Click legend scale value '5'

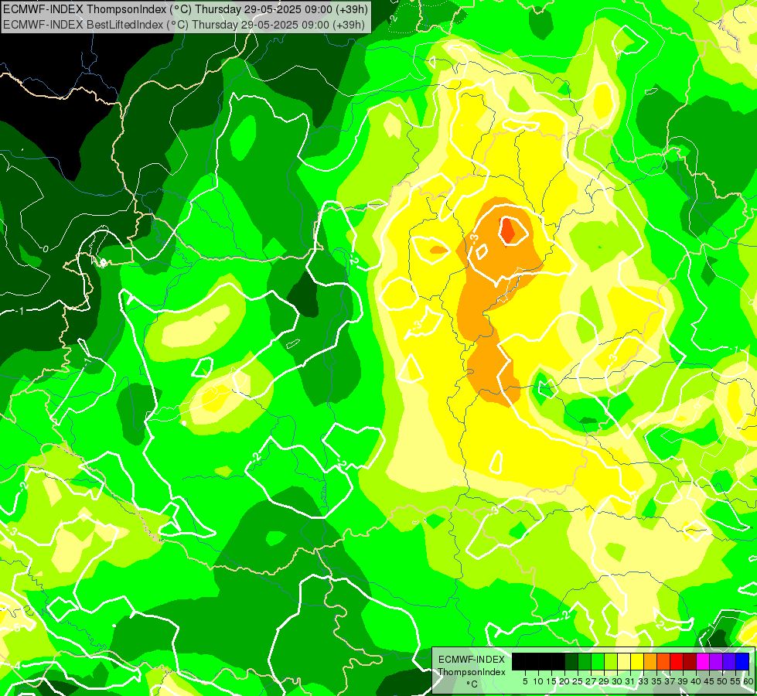[525, 681]
